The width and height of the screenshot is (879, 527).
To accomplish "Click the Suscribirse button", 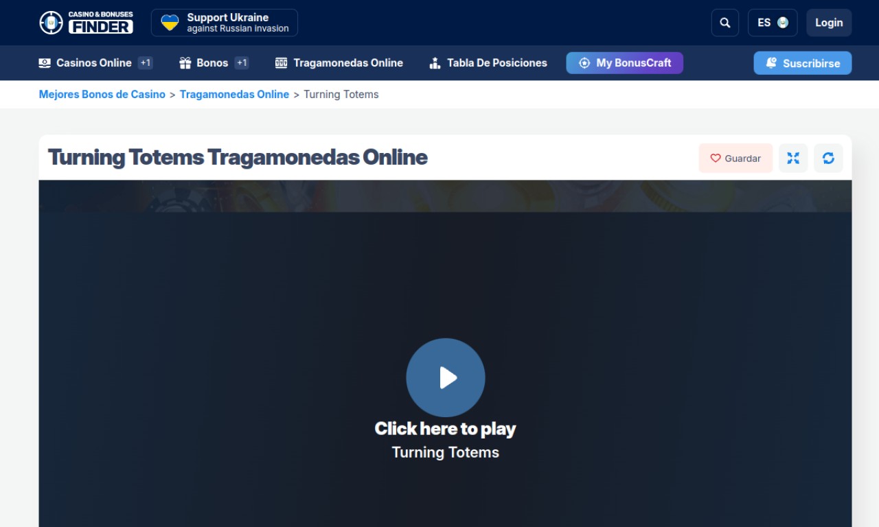I will click(802, 63).
